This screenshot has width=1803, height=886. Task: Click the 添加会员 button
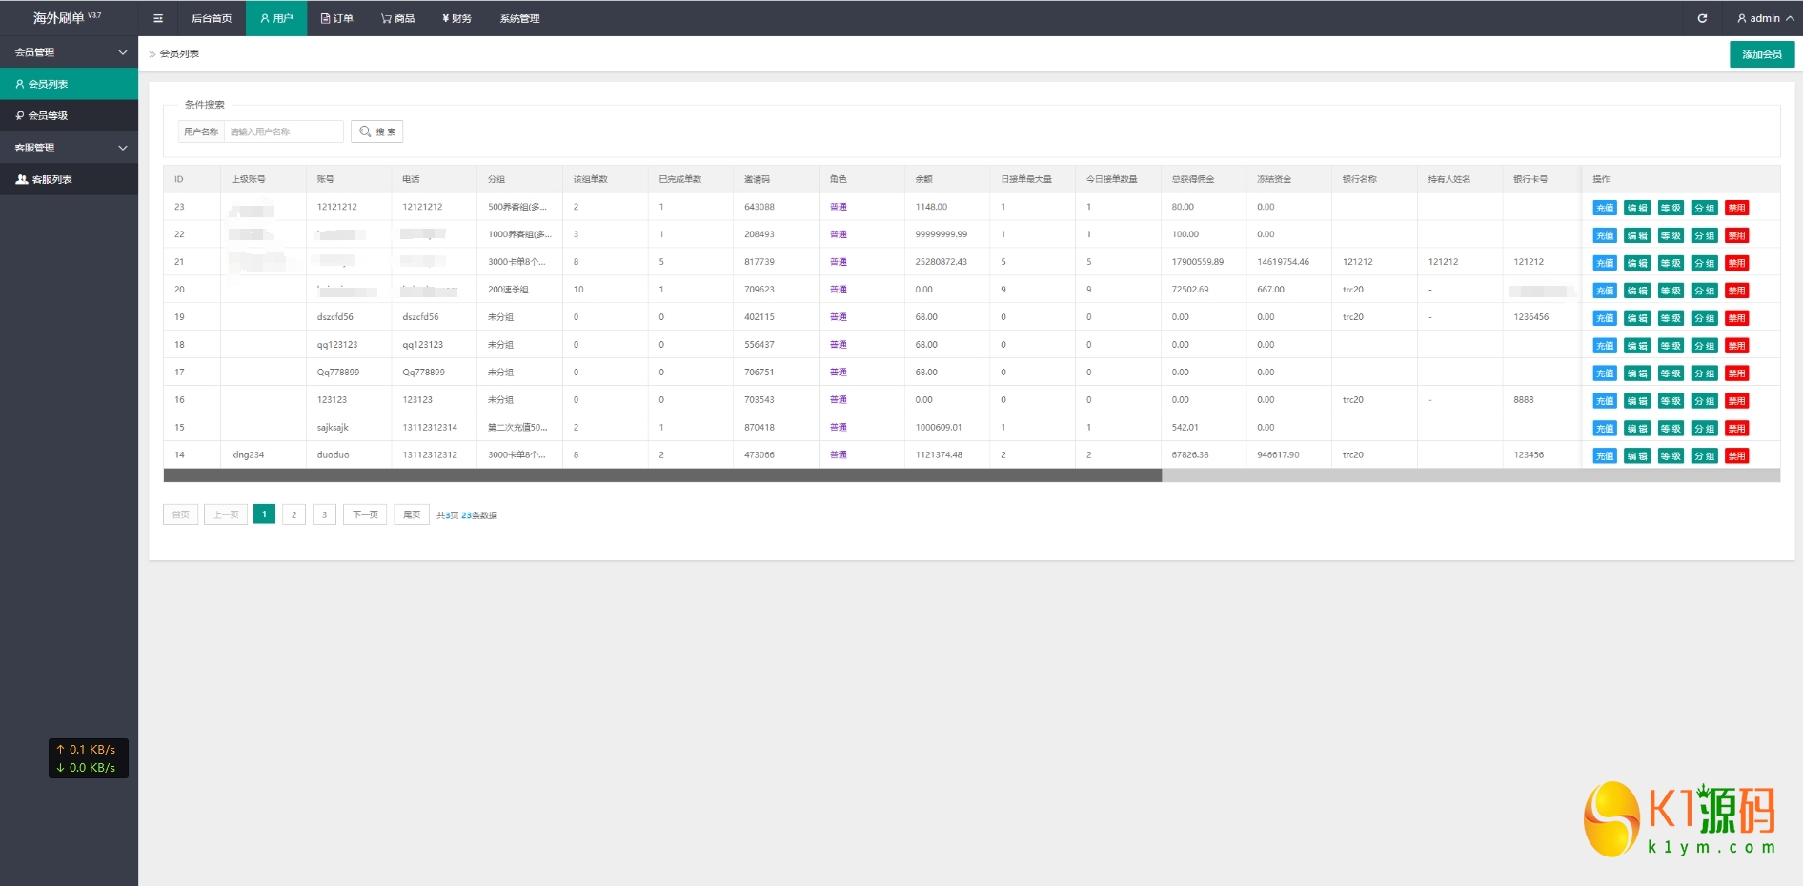1761,54
